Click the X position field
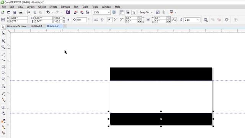The width and height of the screenshot is (245, 138). [x=19, y=18]
